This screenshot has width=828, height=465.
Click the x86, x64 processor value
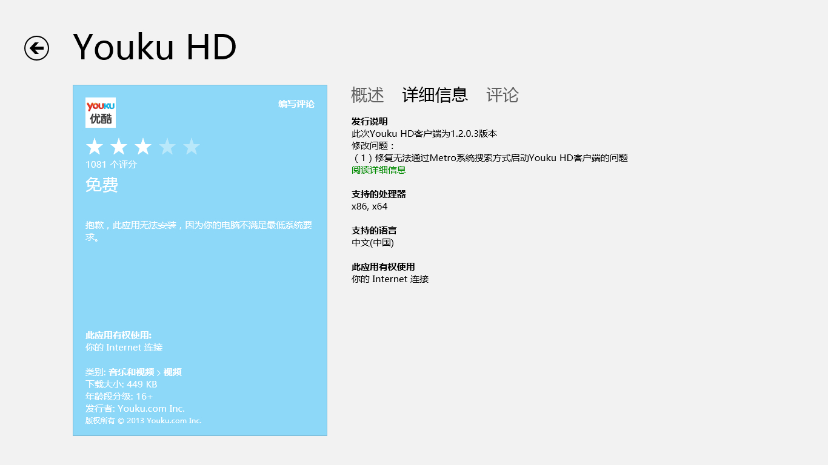[370, 206]
